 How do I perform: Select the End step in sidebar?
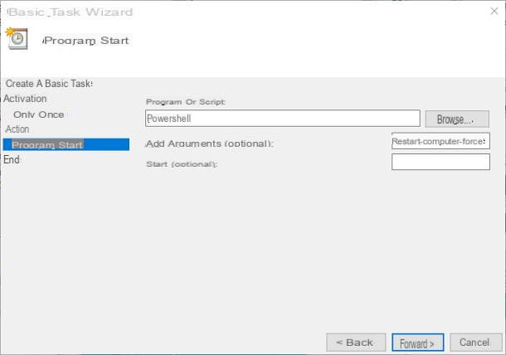[x=12, y=159]
